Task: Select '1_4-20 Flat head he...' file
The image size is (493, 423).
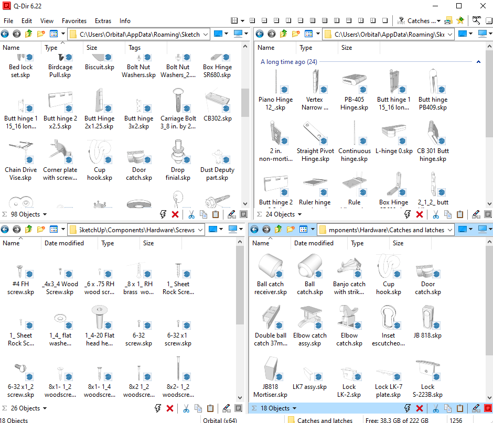Action: point(99,326)
